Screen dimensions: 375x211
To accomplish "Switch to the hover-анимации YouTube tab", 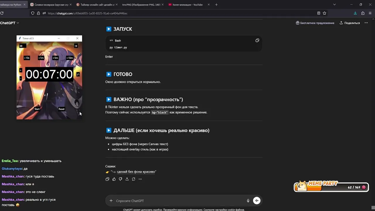I will (x=187, y=5).
